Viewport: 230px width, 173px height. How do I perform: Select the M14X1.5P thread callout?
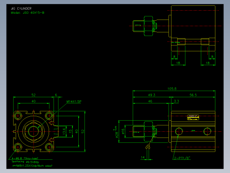click(x=74, y=102)
